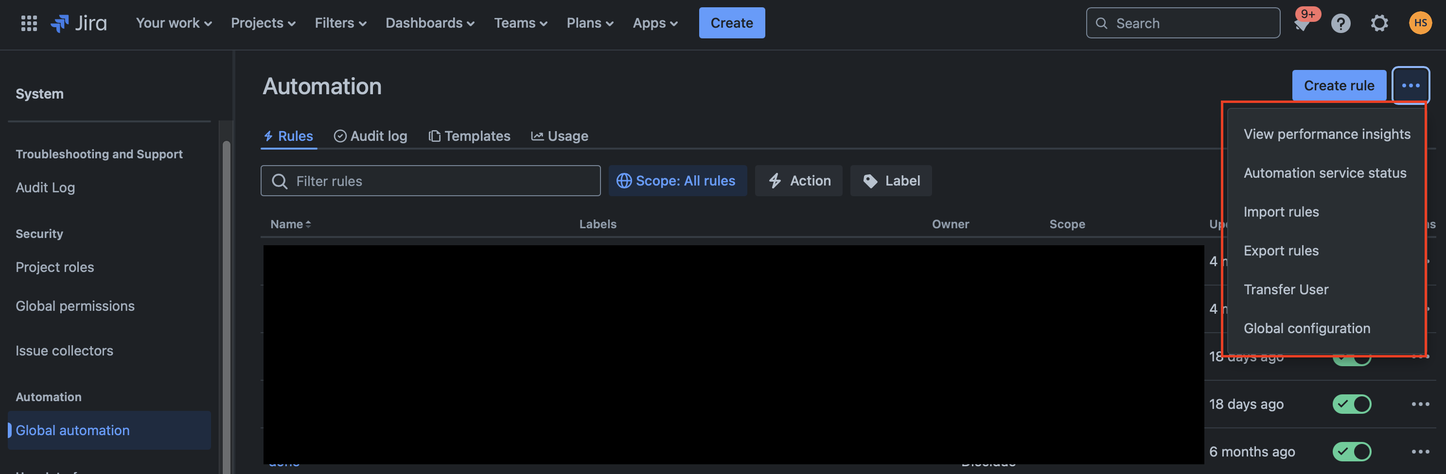Image resolution: width=1446 pixels, height=474 pixels.
Task: Click the sidebar vertical scrollbar
Action: (x=226, y=307)
